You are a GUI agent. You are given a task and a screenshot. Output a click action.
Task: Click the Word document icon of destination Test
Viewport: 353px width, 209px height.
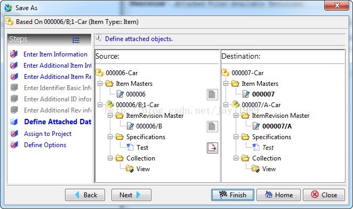(256, 147)
